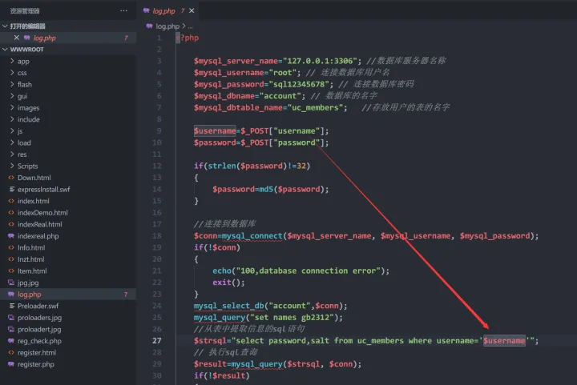Expand the images folder

click(11, 108)
